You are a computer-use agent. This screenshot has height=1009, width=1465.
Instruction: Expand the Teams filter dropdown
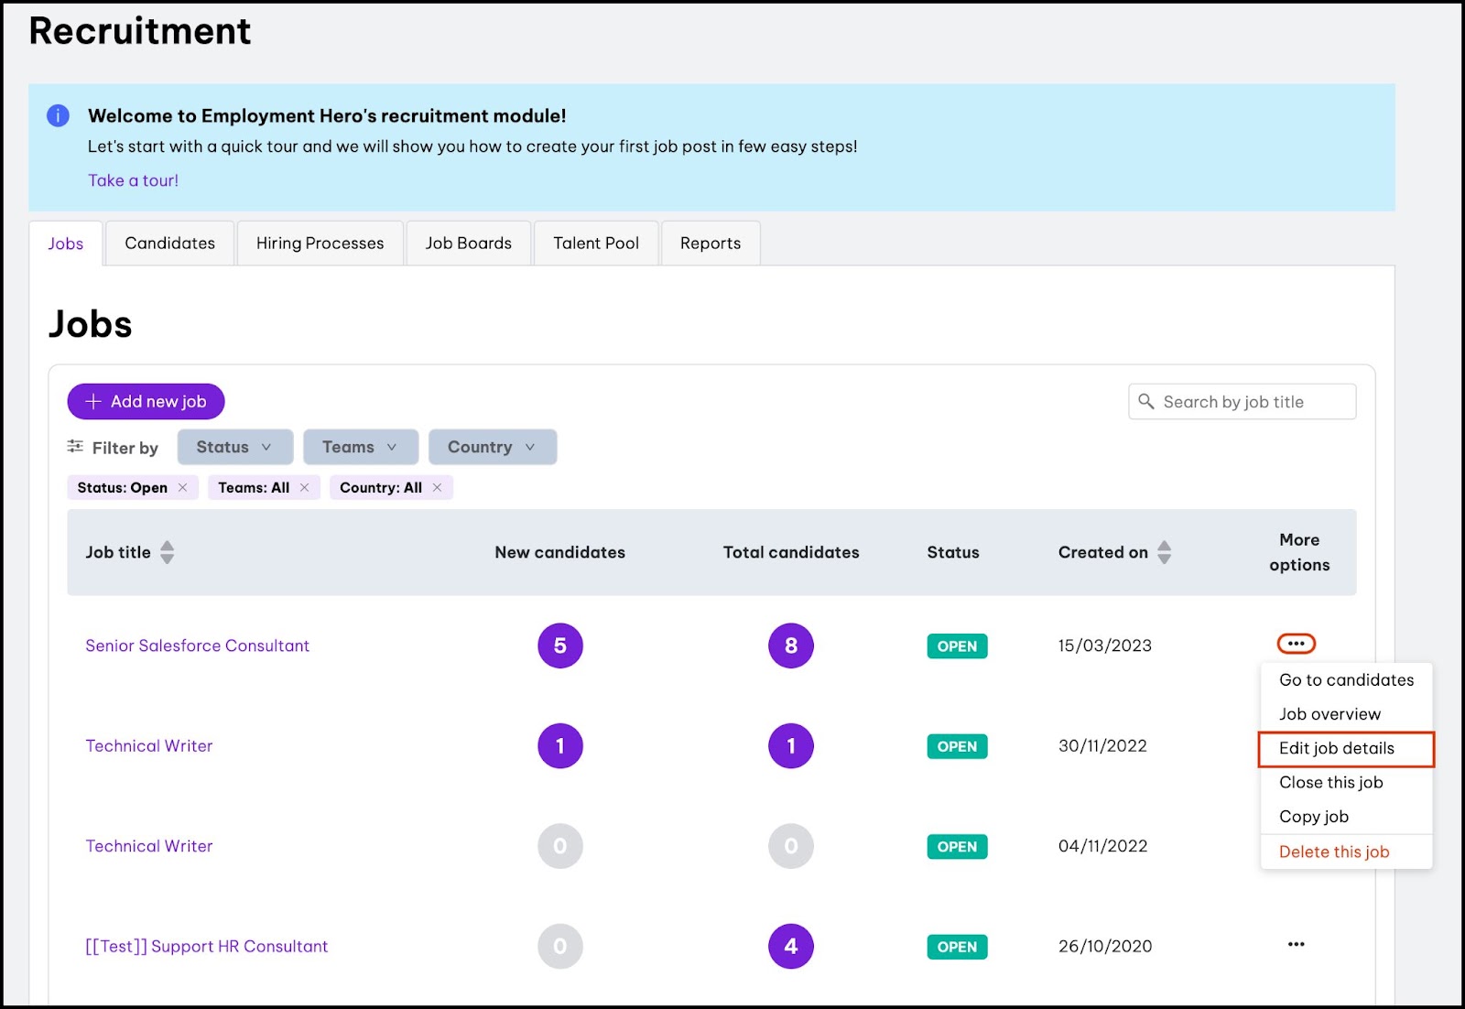360,447
